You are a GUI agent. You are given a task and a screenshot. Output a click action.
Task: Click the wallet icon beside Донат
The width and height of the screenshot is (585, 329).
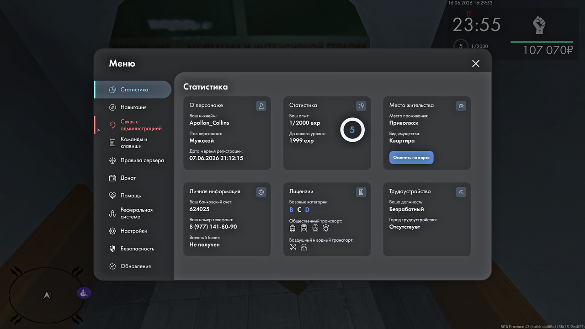pos(112,178)
